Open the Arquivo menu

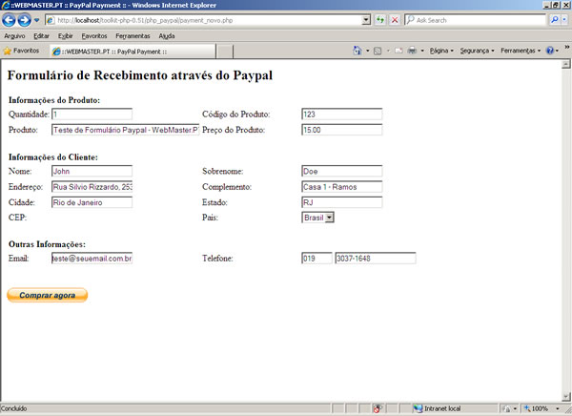pyautogui.click(x=14, y=36)
